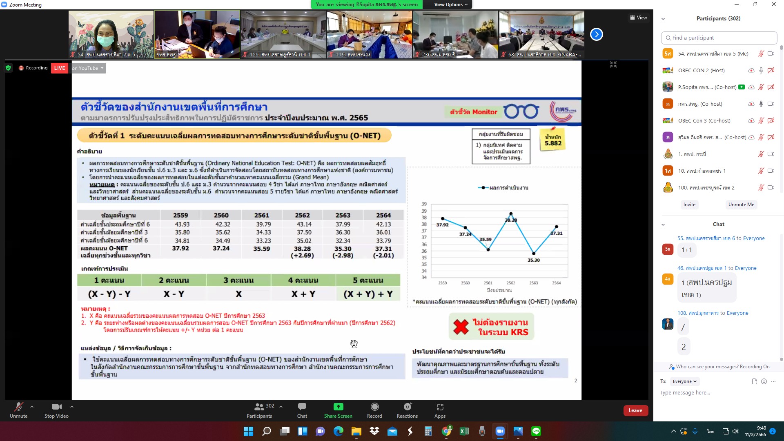The width and height of the screenshot is (784, 441).
Task: Toggle mic for 1. สพป. กระบี่
Action: point(761,154)
